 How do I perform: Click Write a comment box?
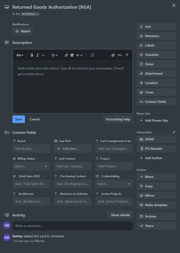pyautogui.click(x=73, y=226)
